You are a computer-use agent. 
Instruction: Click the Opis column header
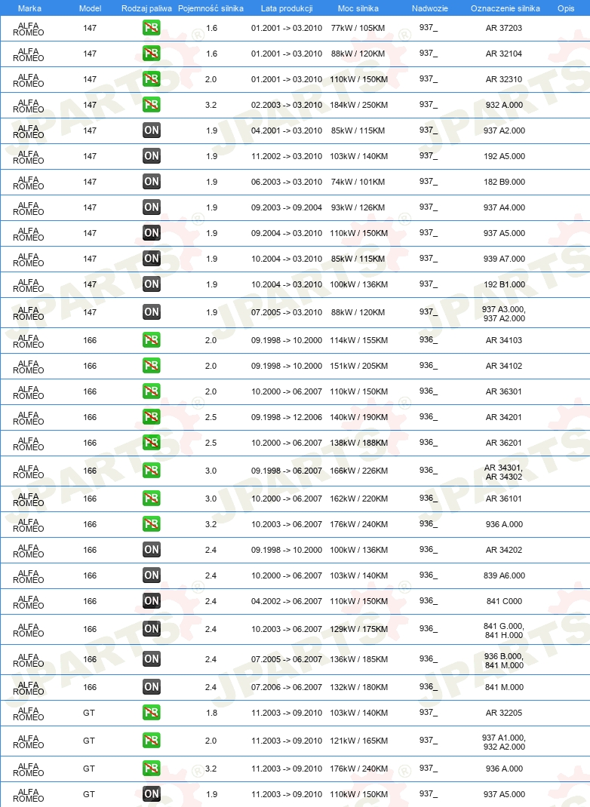point(566,8)
